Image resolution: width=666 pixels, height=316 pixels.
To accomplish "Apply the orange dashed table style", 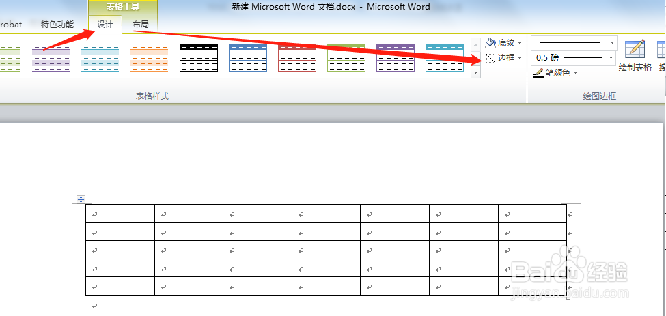I will (150, 57).
